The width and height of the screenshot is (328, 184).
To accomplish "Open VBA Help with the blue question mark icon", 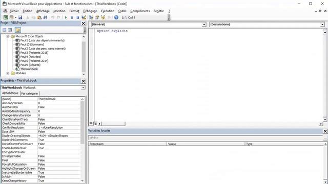I will point(116,17).
